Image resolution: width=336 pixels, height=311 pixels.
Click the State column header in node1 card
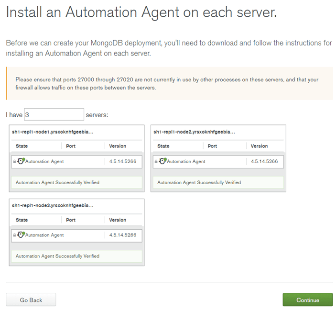[22, 146]
